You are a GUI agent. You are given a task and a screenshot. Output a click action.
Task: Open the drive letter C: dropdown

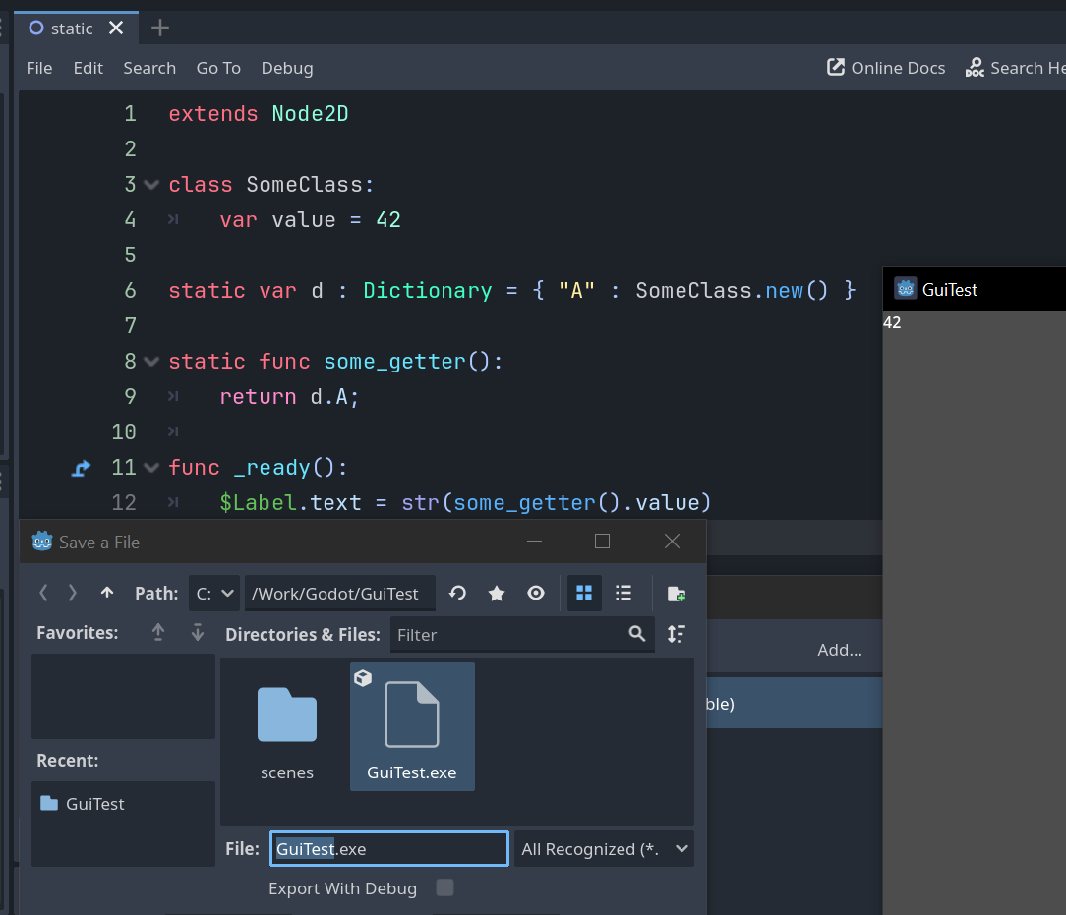pyautogui.click(x=214, y=594)
